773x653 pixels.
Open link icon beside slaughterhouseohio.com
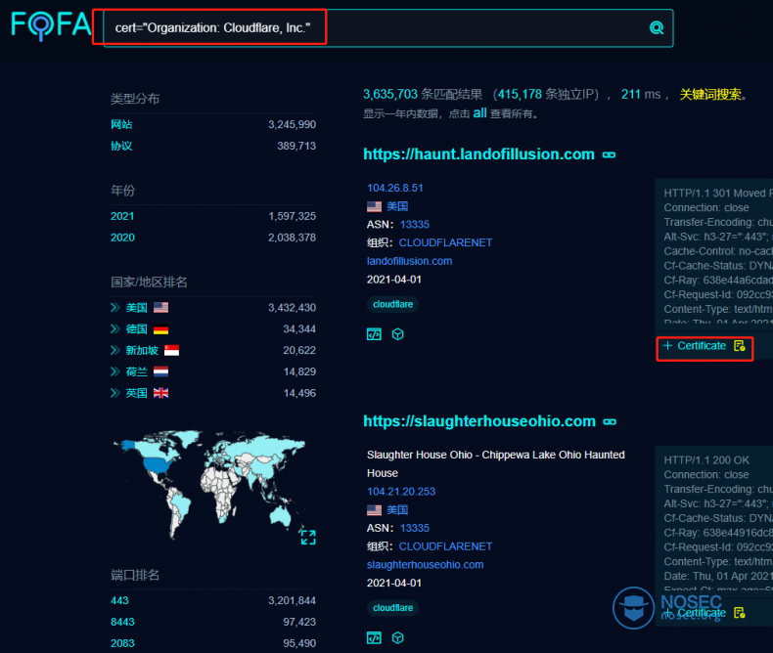tap(610, 422)
